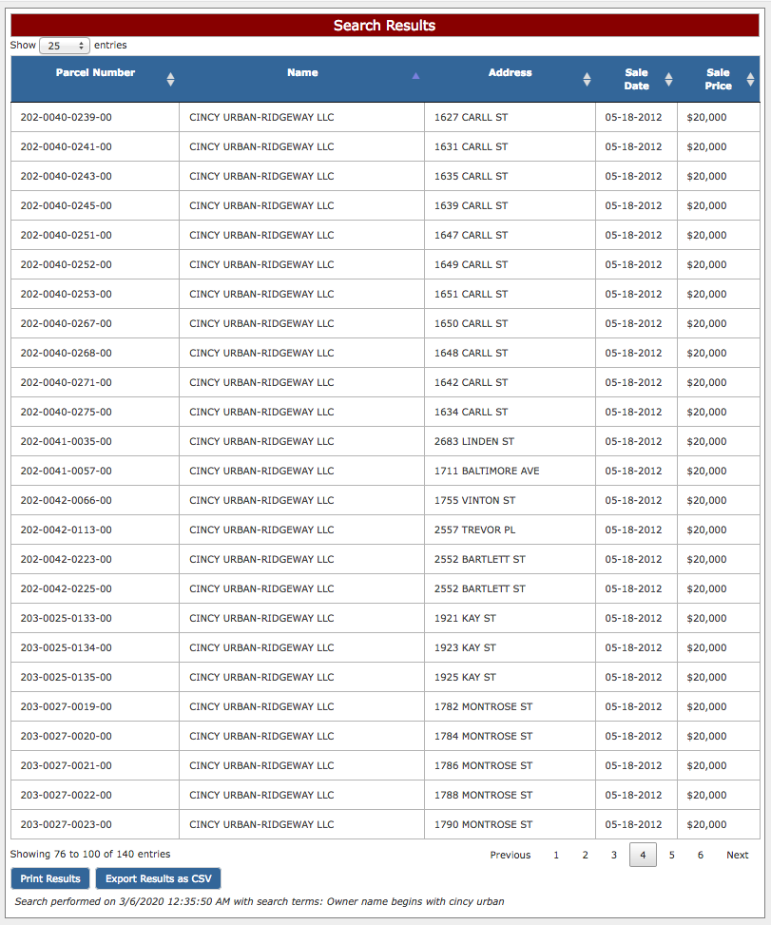The width and height of the screenshot is (771, 925).
Task: Select current page 4 button
Action: (x=643, y=855)
